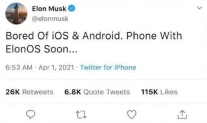Image resolution: width=207 pixels, height=123 pixels.
Task: View the Retweets label list
Action: (38, 92)
